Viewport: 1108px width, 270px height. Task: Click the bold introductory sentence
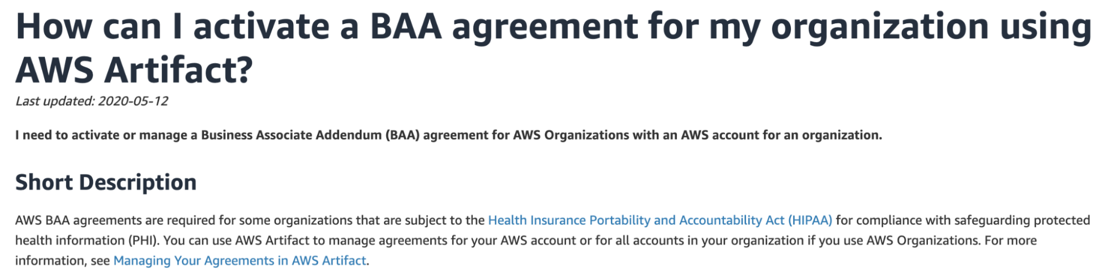[x=448, y=135]
